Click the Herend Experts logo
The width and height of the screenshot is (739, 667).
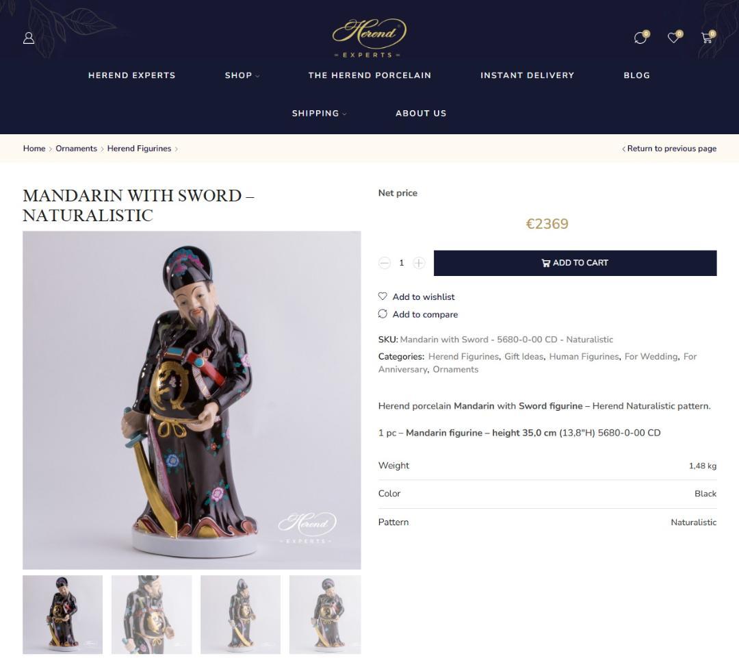tap(369, 38)
